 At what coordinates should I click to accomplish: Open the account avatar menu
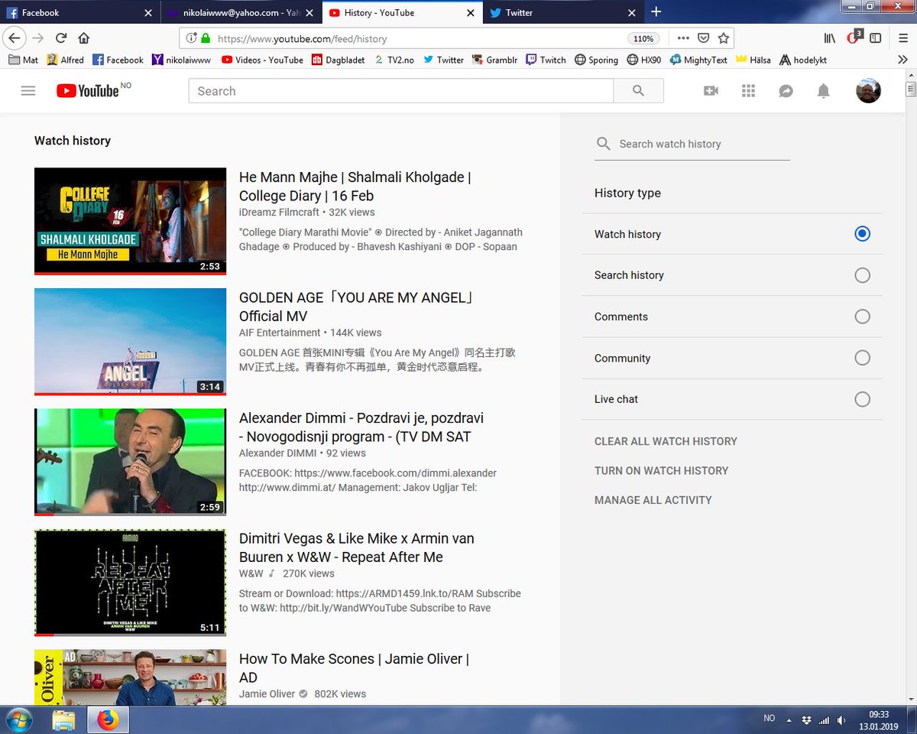[868, 91]
